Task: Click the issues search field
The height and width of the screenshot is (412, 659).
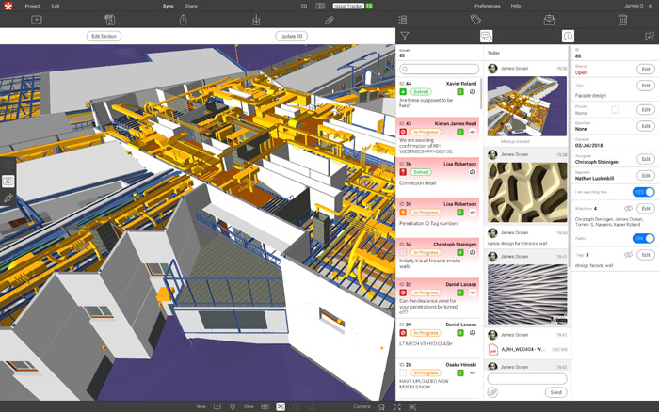Action: pos(440,69)
